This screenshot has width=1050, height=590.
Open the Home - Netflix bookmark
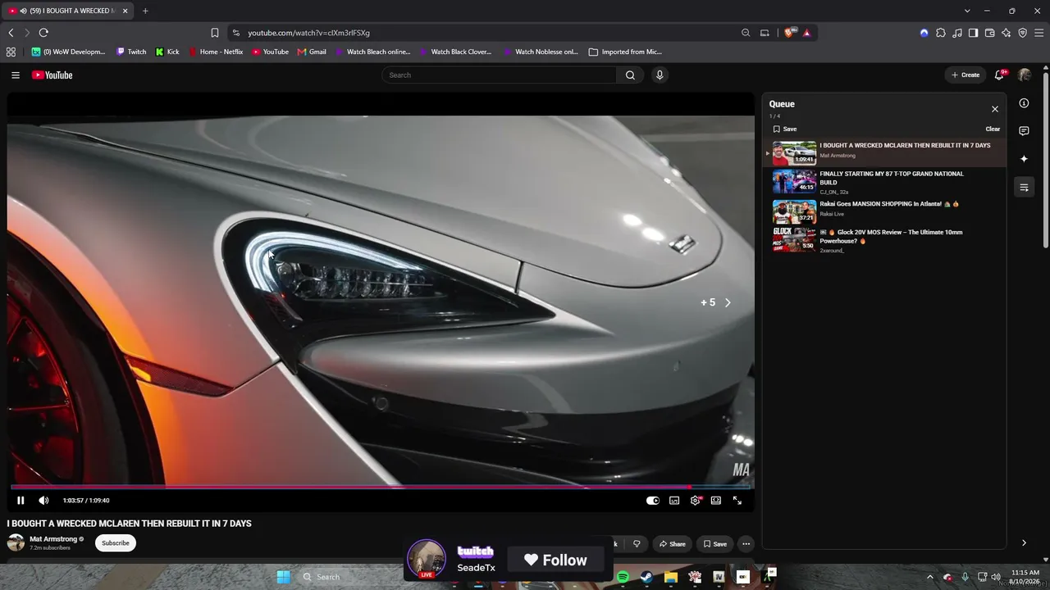(217, 52)
